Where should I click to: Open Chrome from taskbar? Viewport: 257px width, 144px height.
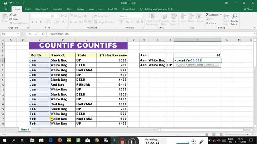(x=97, y=140)
